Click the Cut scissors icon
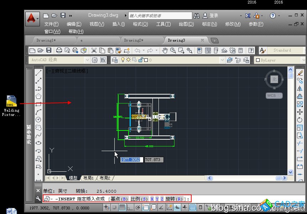 click(94, 50)
